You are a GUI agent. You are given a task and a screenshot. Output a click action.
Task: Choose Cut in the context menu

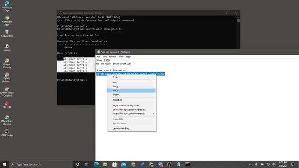pyautogui.click(x=131, y=82)
